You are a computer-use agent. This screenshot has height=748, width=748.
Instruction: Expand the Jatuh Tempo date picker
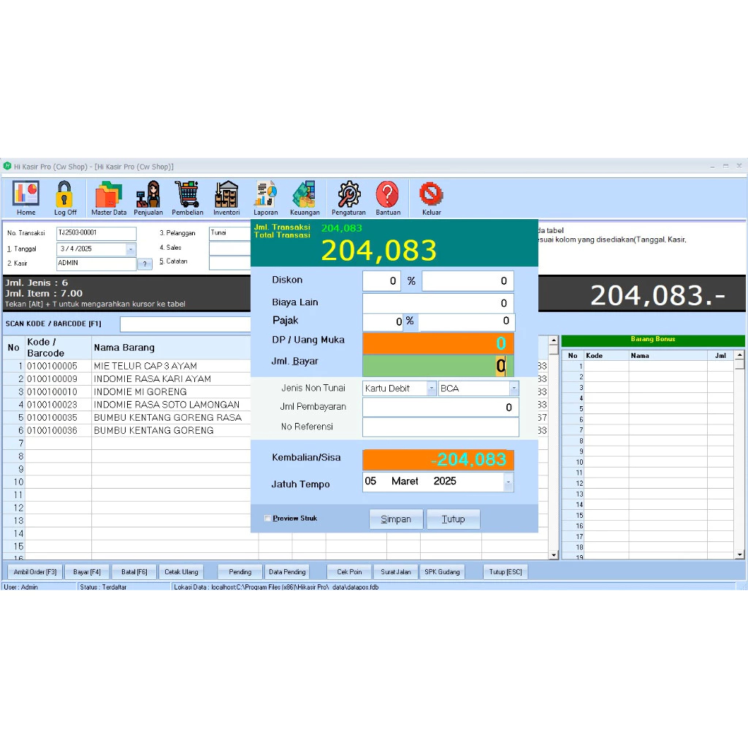[x=508, y=482]
